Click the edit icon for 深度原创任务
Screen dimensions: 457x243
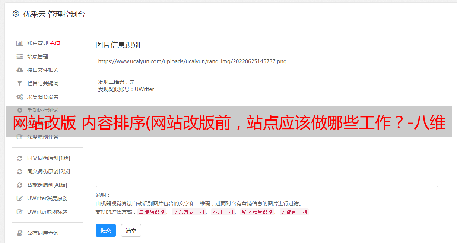click(20, 137)
